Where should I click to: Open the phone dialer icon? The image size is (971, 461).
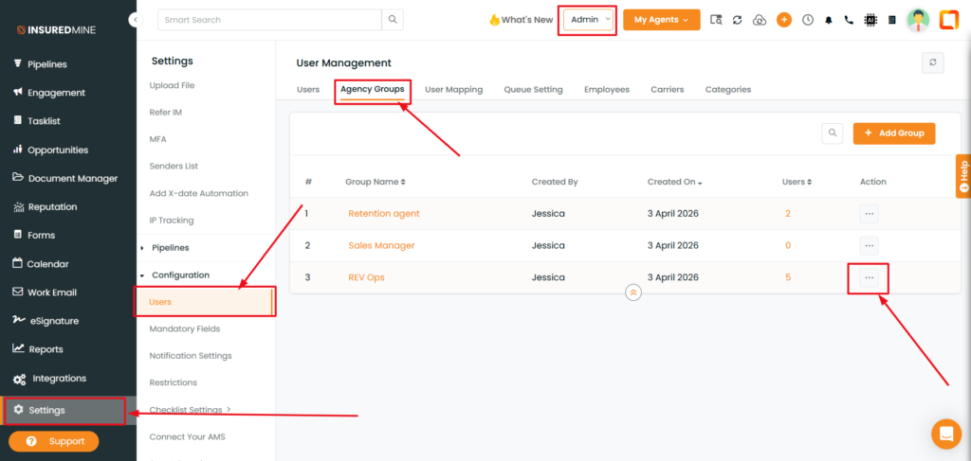(x=849, y=20)
